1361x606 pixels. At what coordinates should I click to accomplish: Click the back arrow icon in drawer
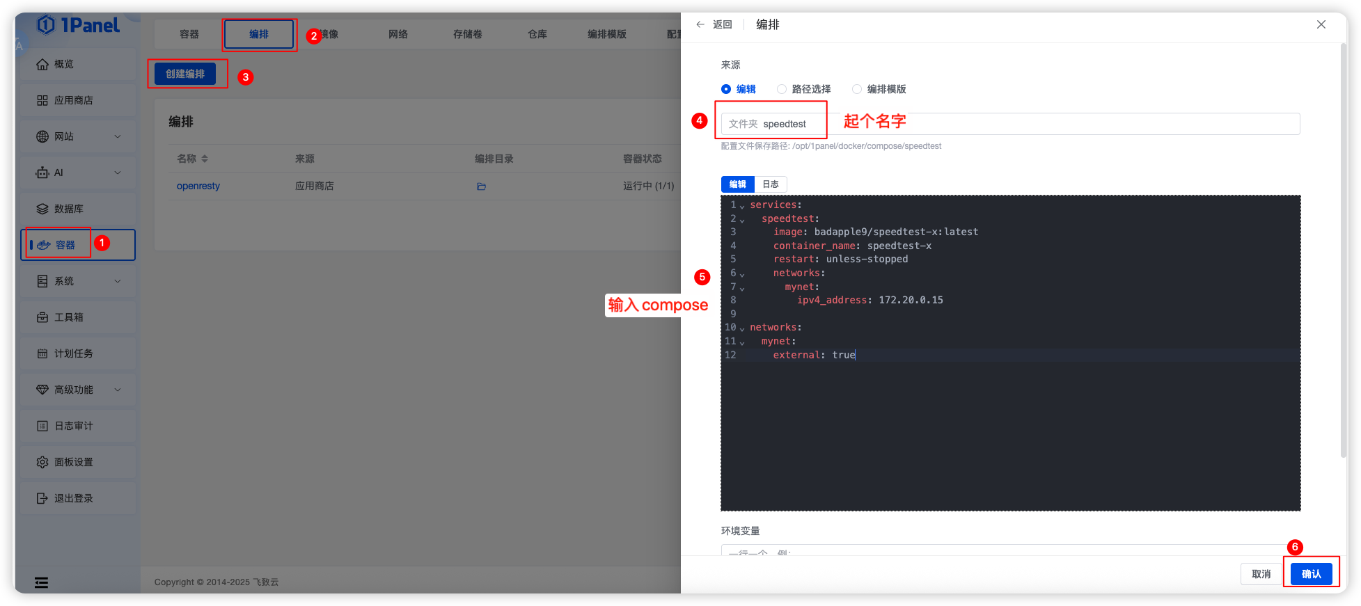point(700,24)
